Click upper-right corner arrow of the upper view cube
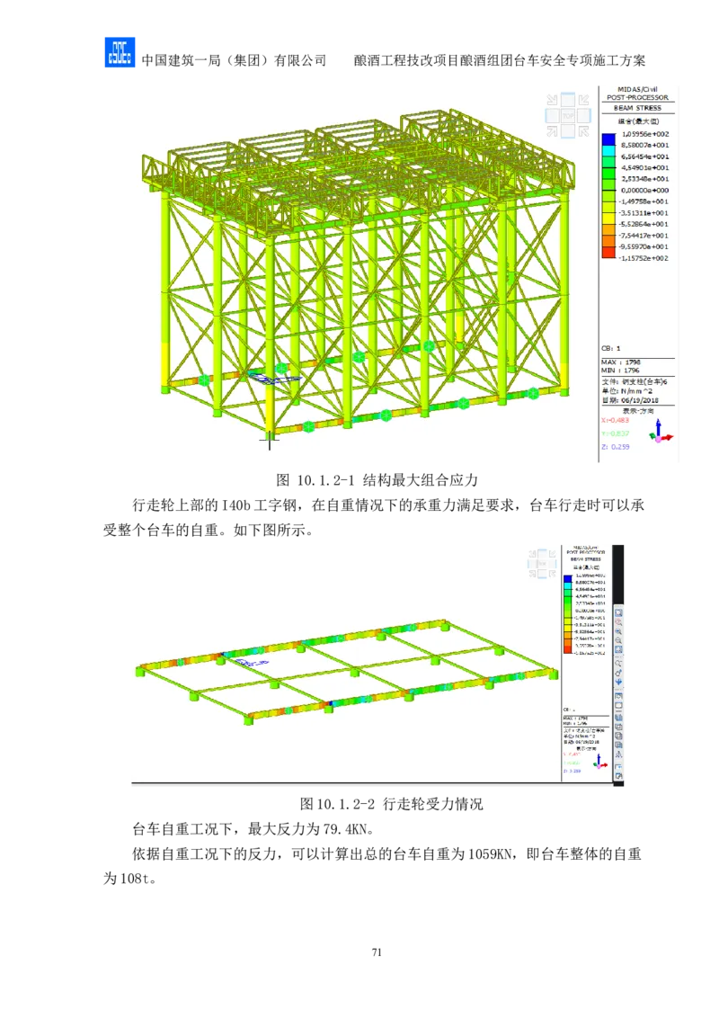 (x=584, y=100)
